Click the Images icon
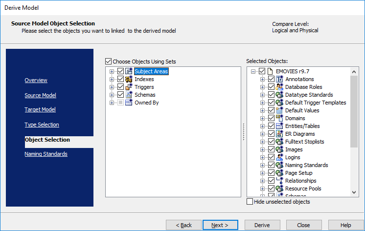 (x=279, y=149)
